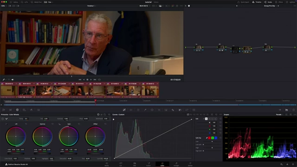Image resolution: width=297 pixels, height=167 pixels.
Task: Mute viewer audio with speaker icon
Action: coord(13,80)
